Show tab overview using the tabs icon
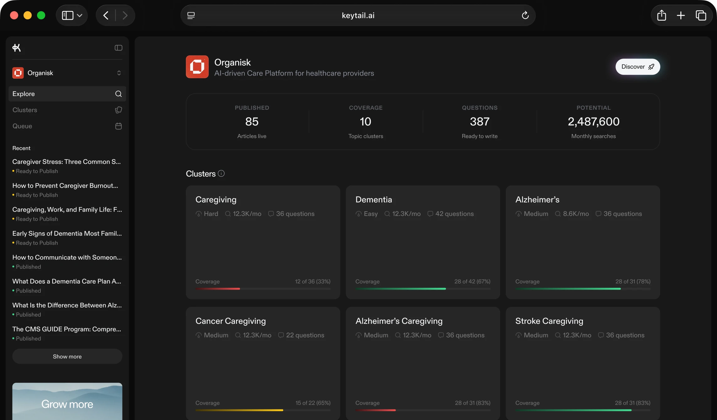Image resolution: width=717 pixels, height=420 pixels. pos(701,15)
